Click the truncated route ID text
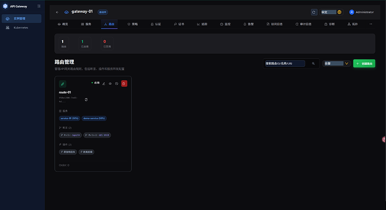This screenshot has width=386, height=210. click(x=68, y=99)
